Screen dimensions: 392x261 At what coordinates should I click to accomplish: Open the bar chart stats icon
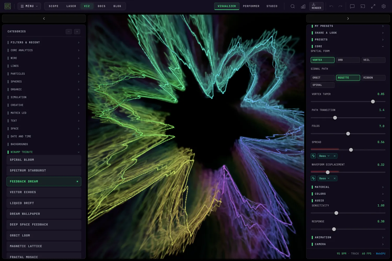pyautogui.click(x=303, y=6)
